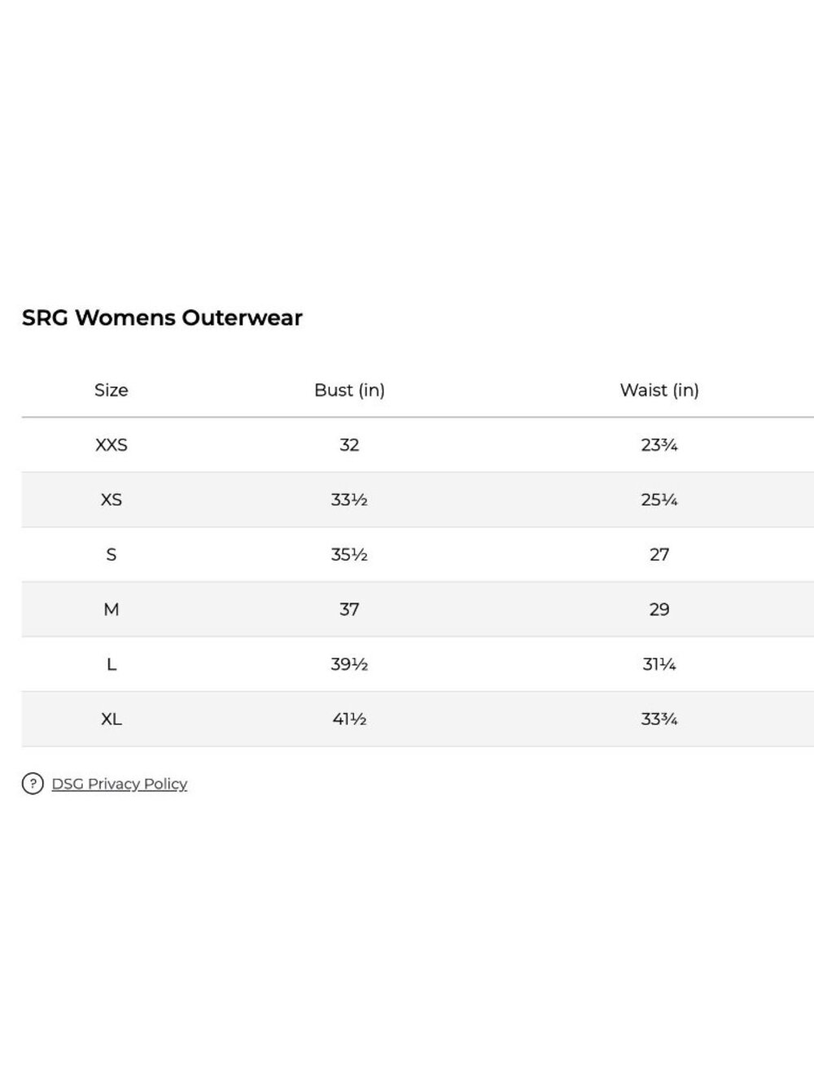Select the XS size row label
Viewport: 814px width, 1085px height.
(112, 499)
